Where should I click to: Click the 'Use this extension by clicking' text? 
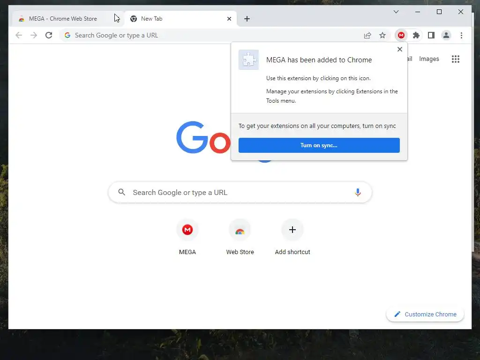click(318, 78)
